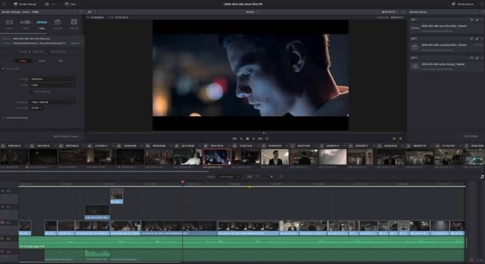Remove Job 1 from render queue
The width and height of the screenshot is (485, 264).
(x=482, y=20)
